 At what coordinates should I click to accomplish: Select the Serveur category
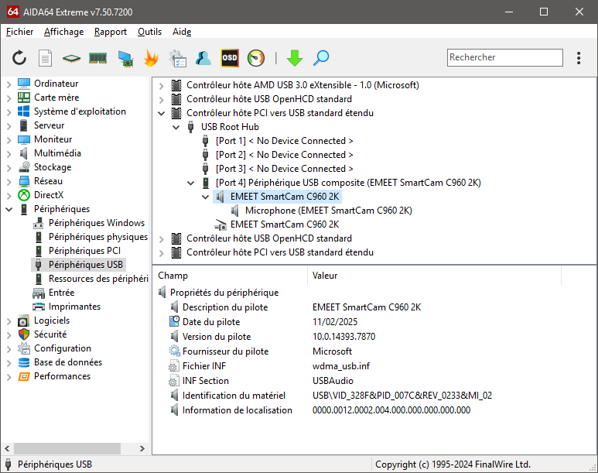click(x=50, y=125)
